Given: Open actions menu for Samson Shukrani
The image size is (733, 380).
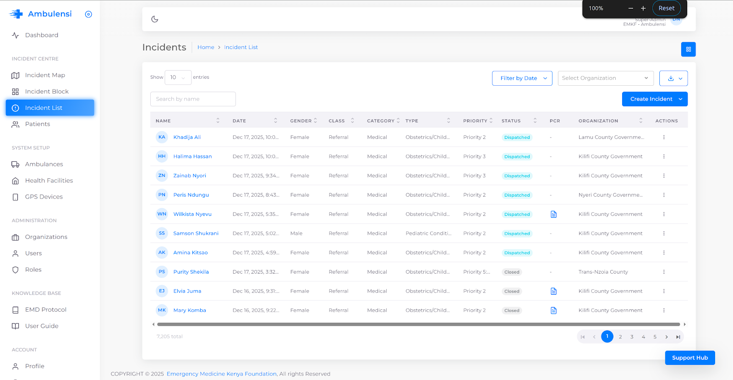Looking at the screenshot, I should pyautogui.click(x=663, y=234).
